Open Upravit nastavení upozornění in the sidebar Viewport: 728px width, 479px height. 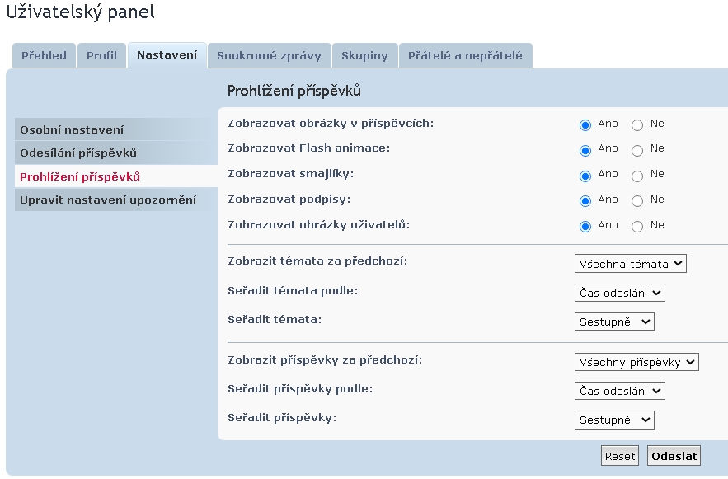pyautogui.click(x=108, y=200)
